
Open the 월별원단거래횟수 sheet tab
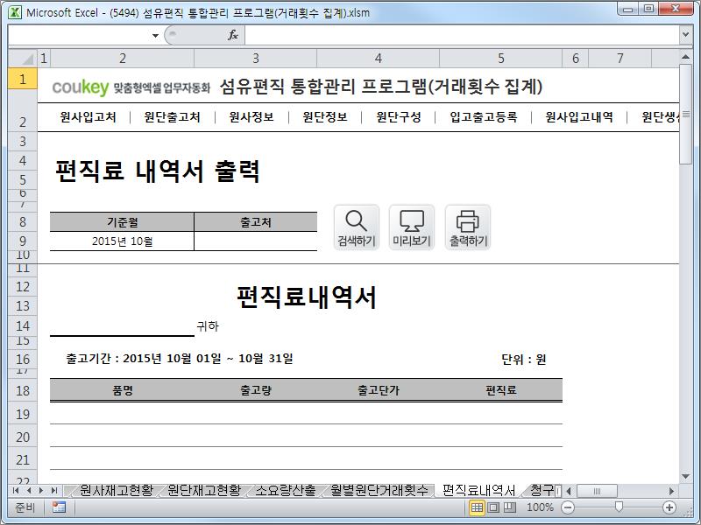(x=379, y=491)
